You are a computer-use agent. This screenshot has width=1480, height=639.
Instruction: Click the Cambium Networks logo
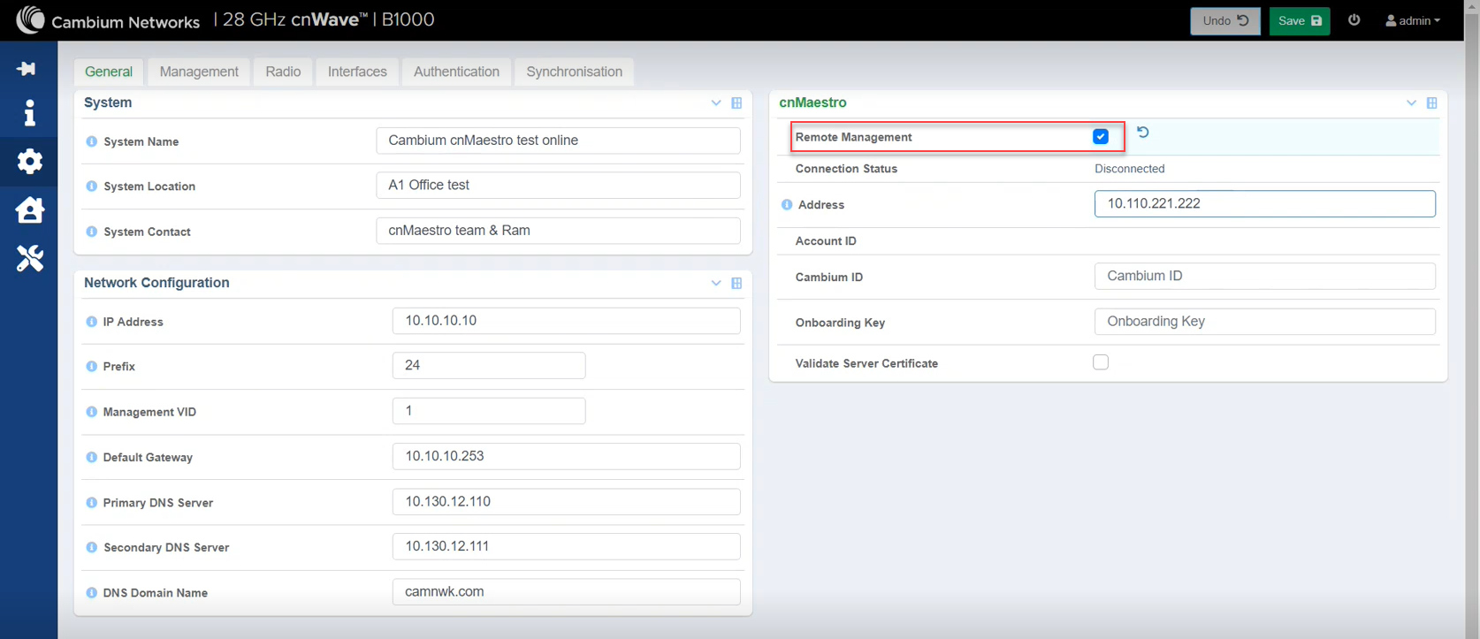pyautogui.click(x=108, y=20)
